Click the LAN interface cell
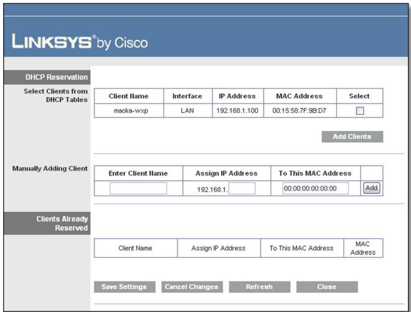411x312 pixels. [187, 111]
